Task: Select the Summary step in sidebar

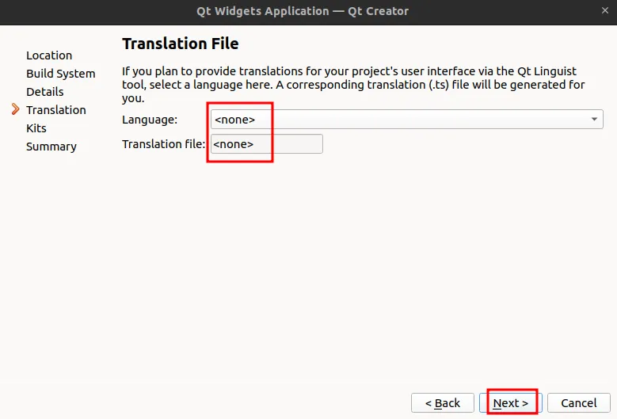Action: [x=51, y=147]
